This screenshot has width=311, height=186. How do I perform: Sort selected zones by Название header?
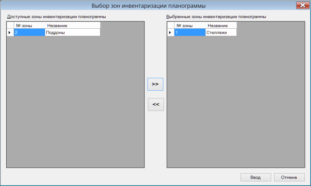pos(221,25)
